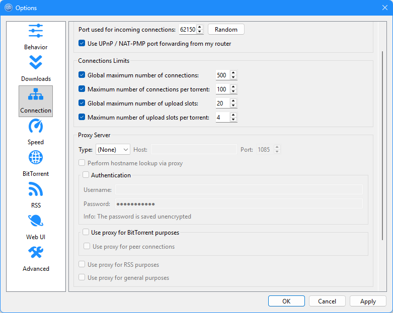Switch to Behavior tab label
Viewport: 393px width, 313px height.
[x=36, y=47]
